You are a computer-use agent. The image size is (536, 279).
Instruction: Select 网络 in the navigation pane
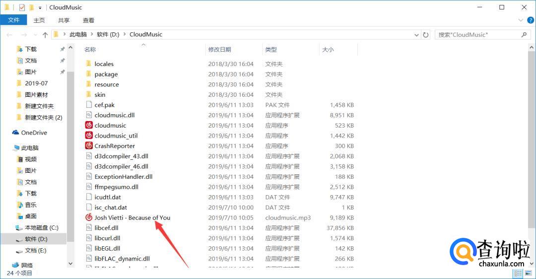pos(27,265)
